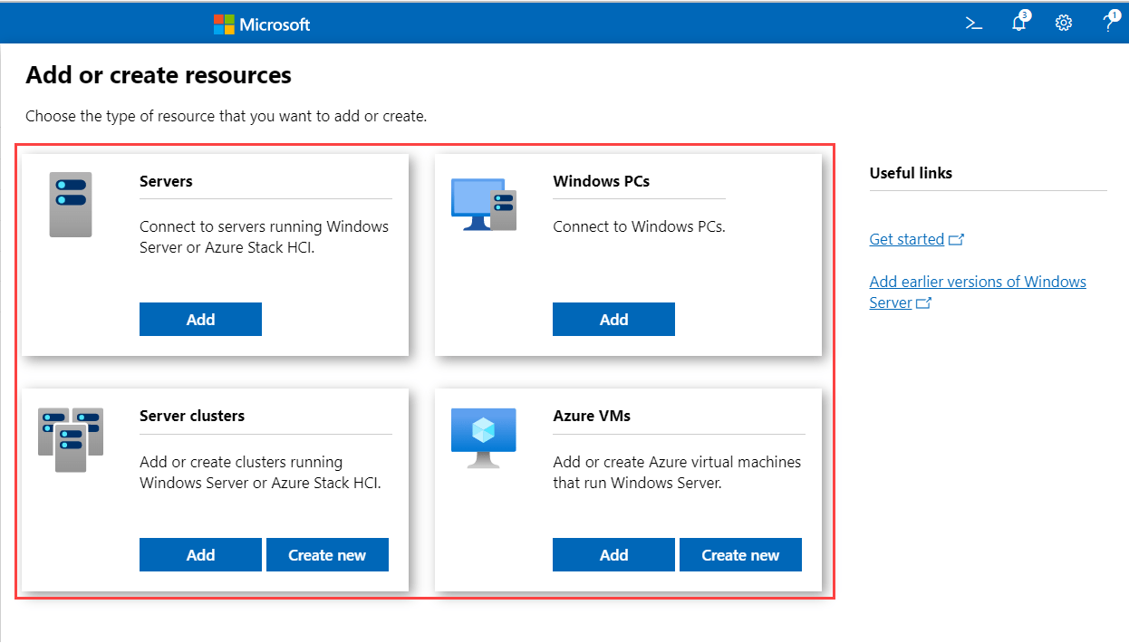
Task: Create new Azure VM
Action: tap(740, 554)
